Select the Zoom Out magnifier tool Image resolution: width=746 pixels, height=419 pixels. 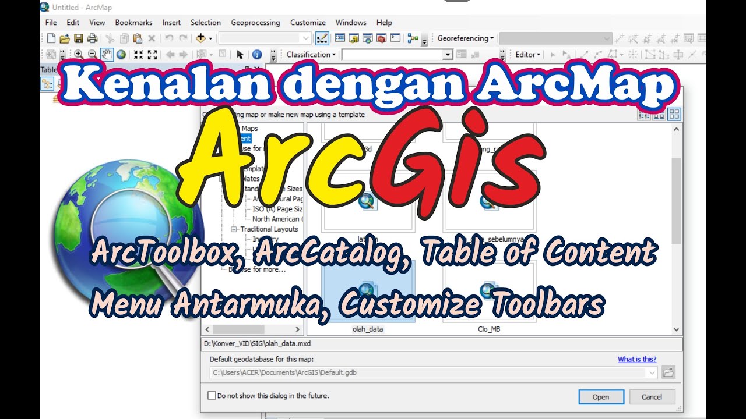click(92, 55)
